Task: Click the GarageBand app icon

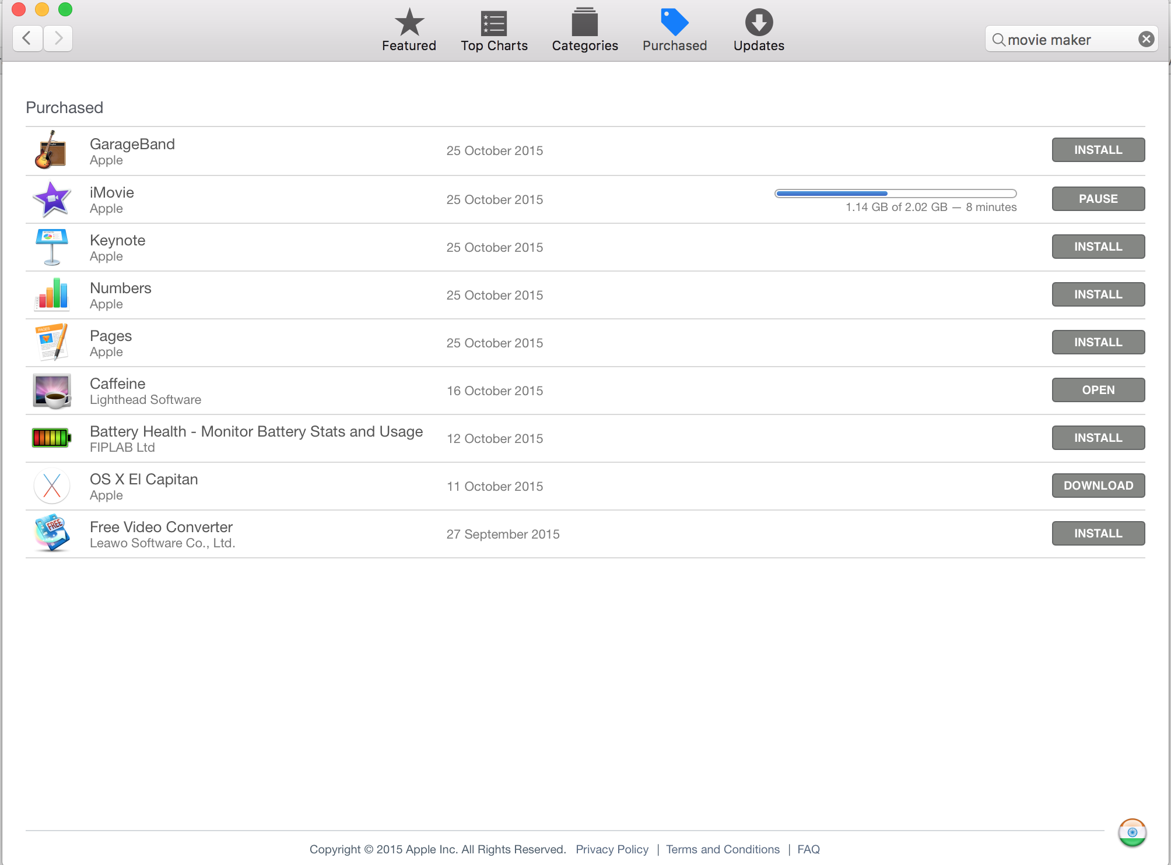Action: tap(51, 150)
